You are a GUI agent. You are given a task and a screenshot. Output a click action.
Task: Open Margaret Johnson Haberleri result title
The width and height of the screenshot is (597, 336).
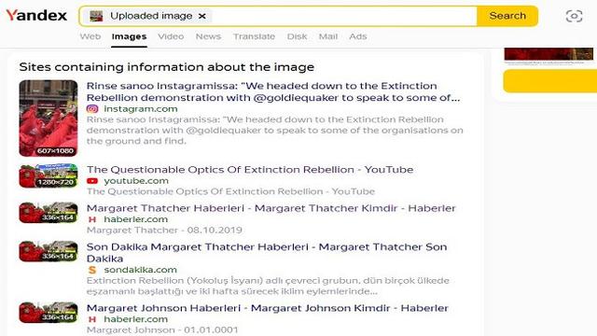[268, 308]
